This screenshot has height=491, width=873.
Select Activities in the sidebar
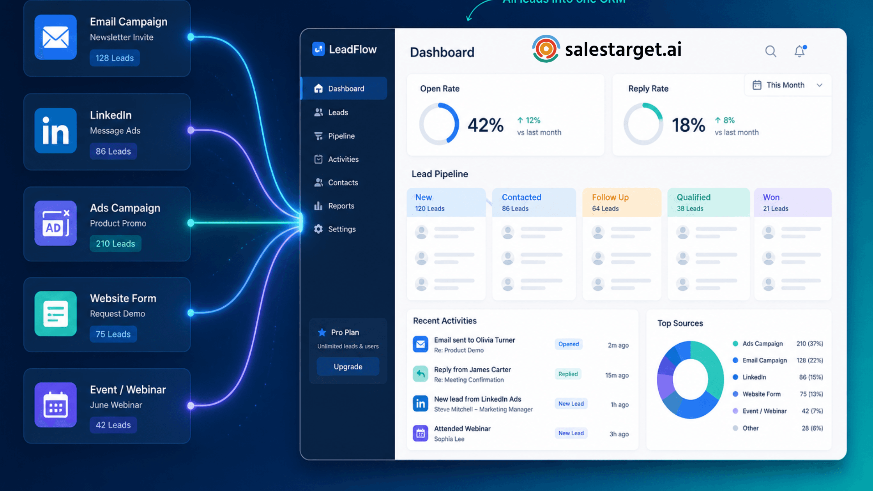343,159
